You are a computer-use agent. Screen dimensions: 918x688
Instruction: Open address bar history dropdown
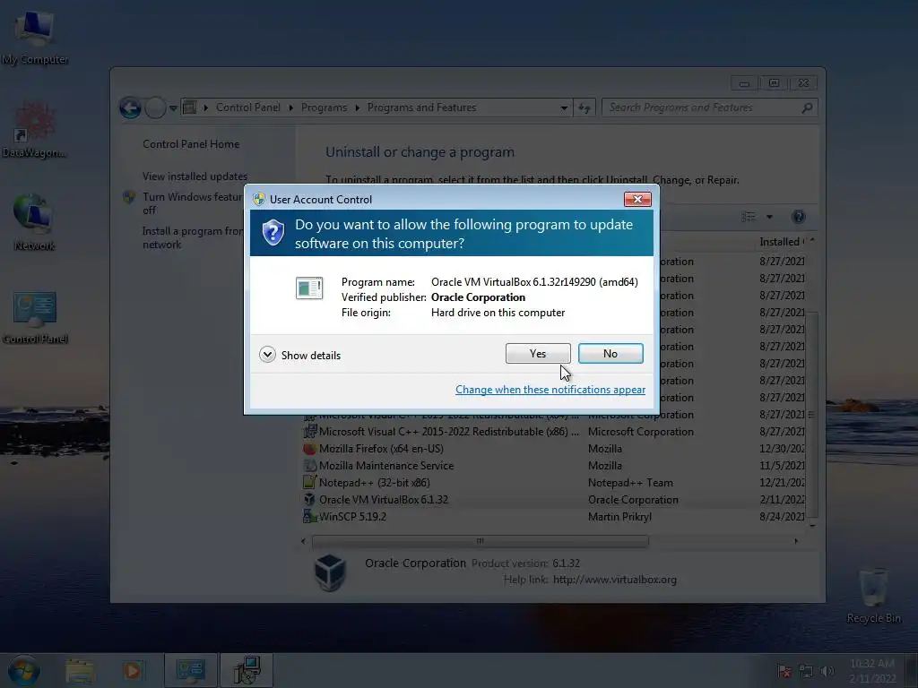click(564, 108)
